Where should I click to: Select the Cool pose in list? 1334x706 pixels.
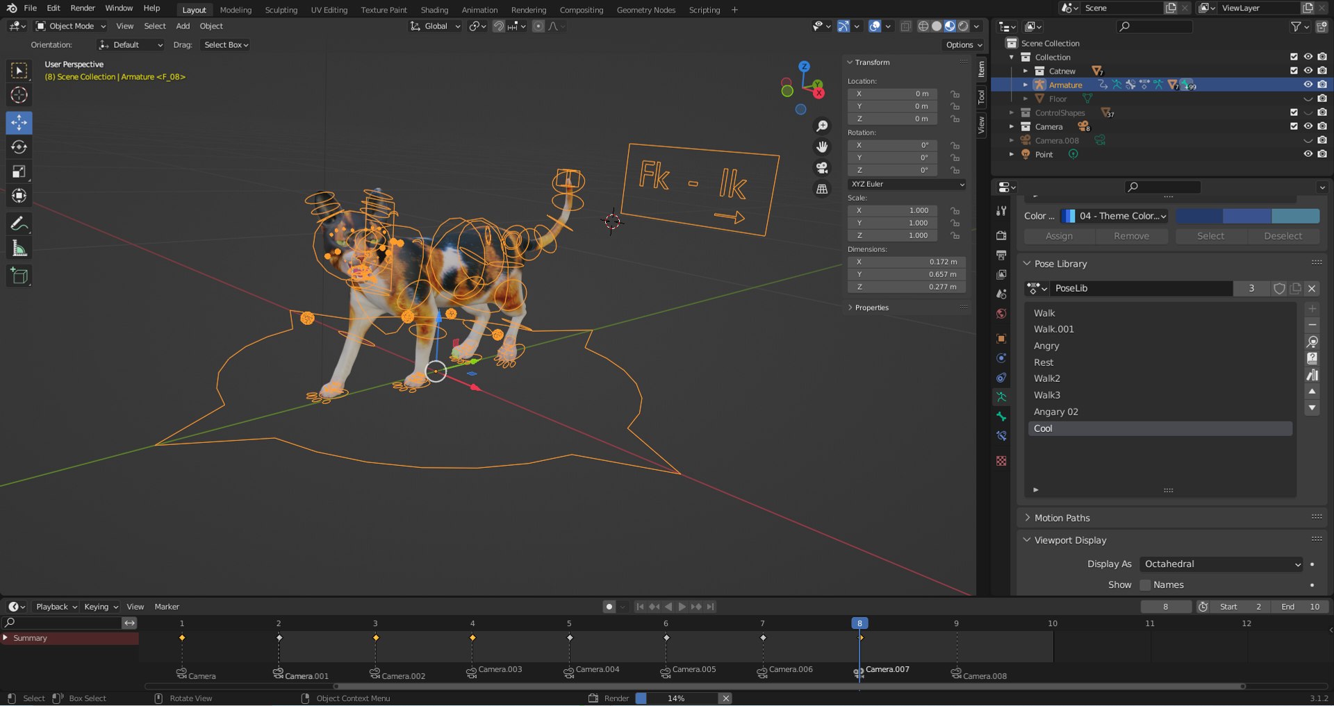point(1160,428)
